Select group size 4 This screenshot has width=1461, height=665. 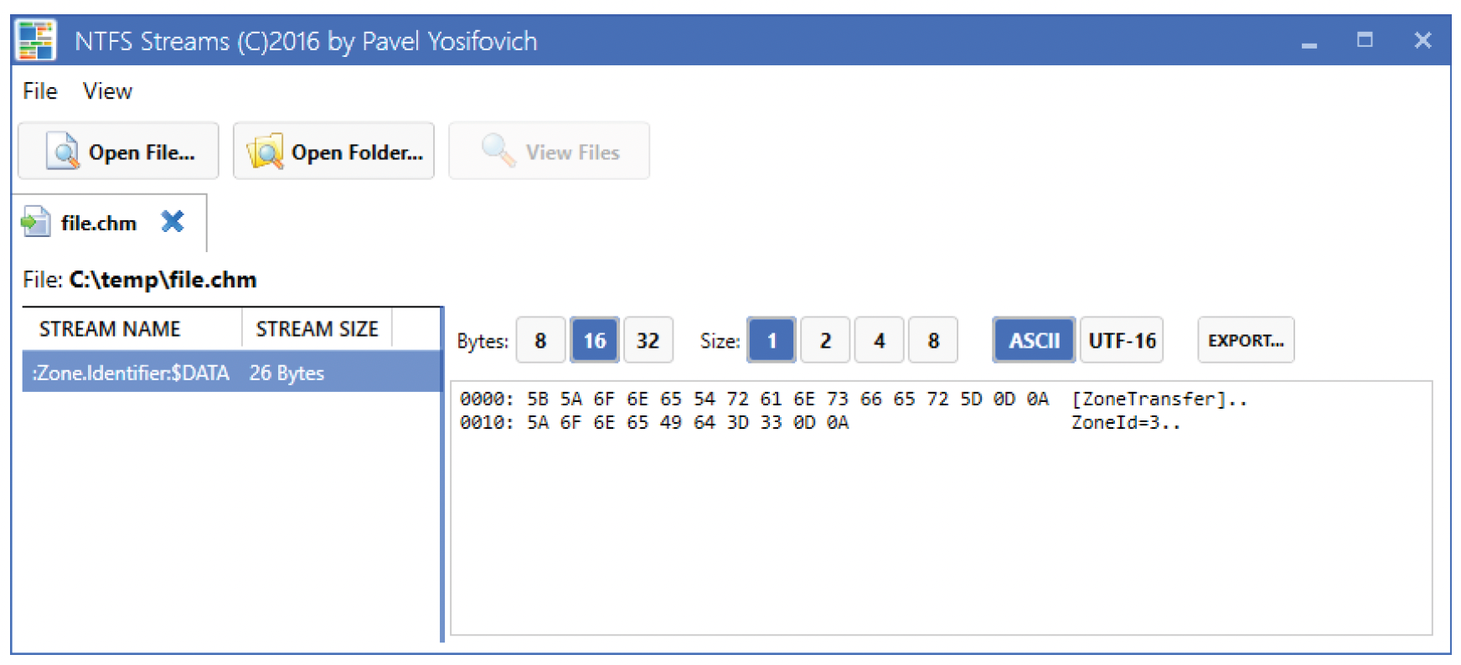879,340
